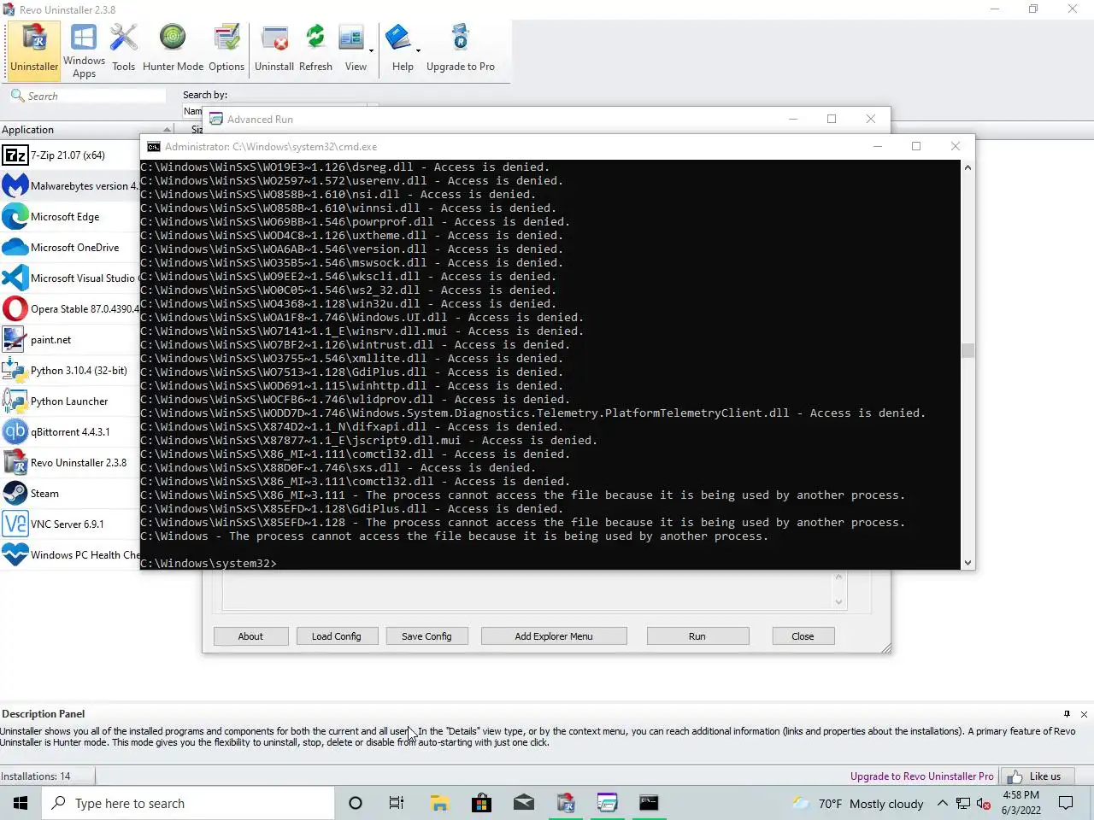The height and width of the screenshot is (820, 1094).
Task: Show hidden system tray icons
Action: pos(942,803)
